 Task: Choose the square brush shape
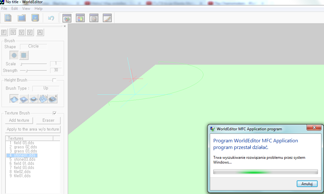coord(24,55)
